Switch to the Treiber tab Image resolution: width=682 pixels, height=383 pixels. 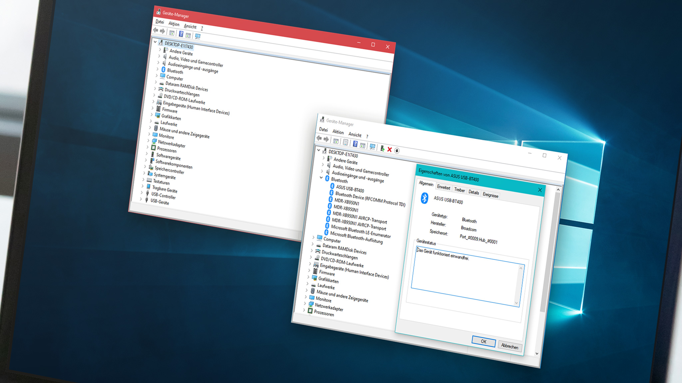pyautogui.click(x=460, y=190)
